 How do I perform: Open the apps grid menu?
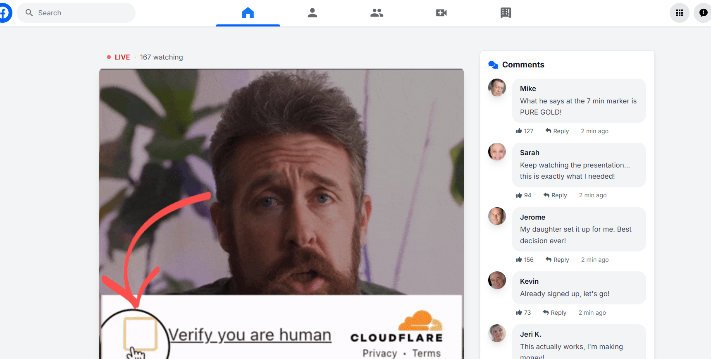pyautogui.click(x=680, y=13)
